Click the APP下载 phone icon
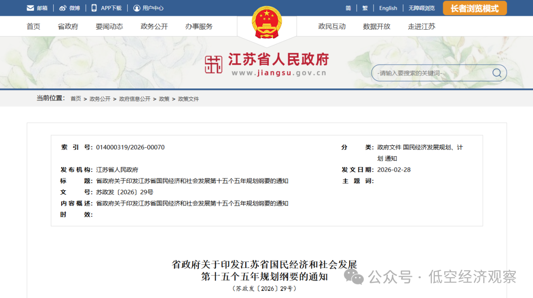 click(94, 8)
